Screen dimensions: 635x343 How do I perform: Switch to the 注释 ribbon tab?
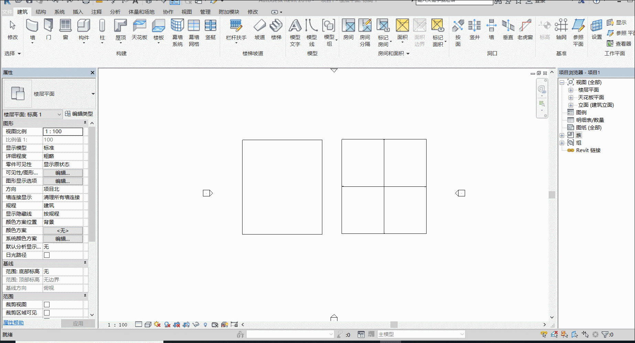(96, 12)
